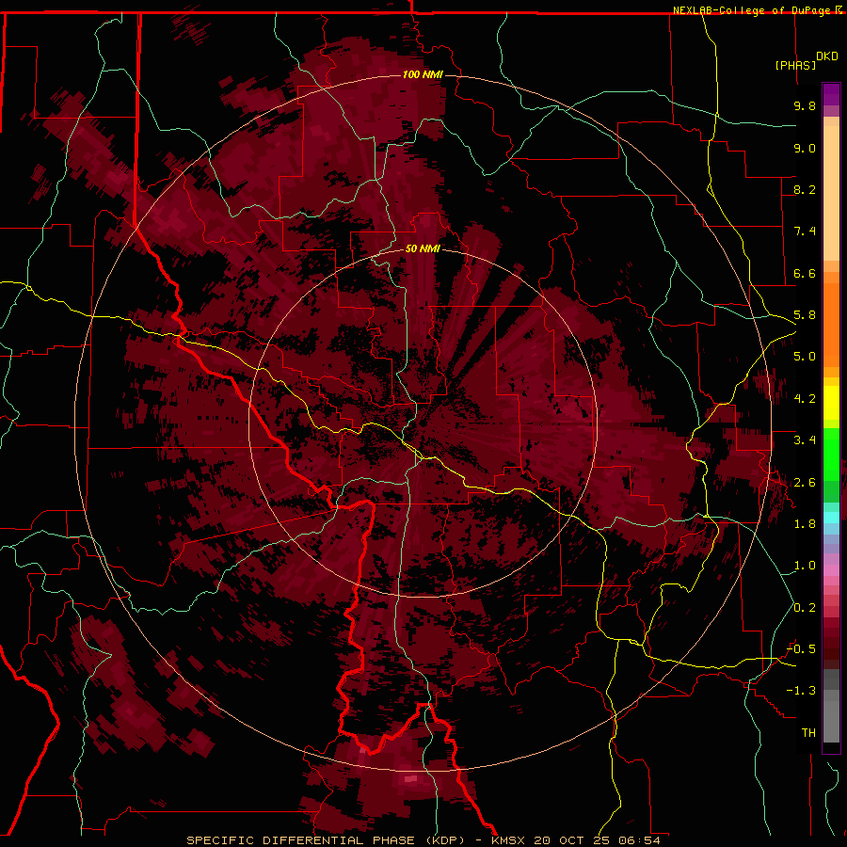Viewport: 847px width, 847px height.
Task: Pick the cyan band of the color scale
Action: click(x=831, y=517)
